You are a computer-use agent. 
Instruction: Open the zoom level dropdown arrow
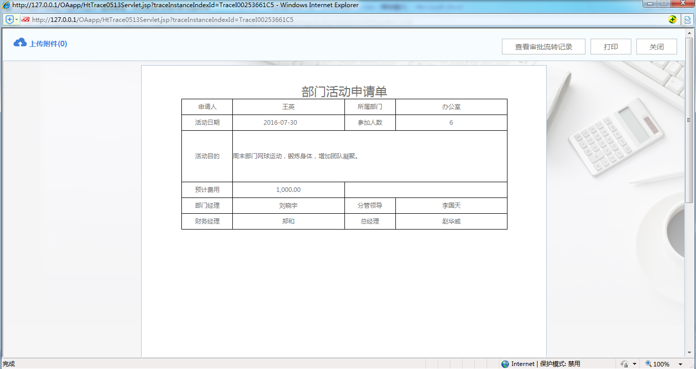coord(681,364)
